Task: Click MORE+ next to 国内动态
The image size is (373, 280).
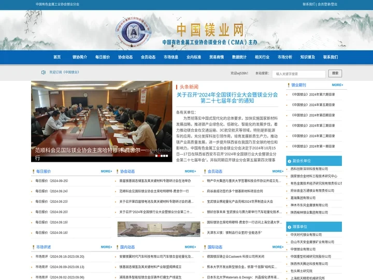Action: (x=190, y=247)
